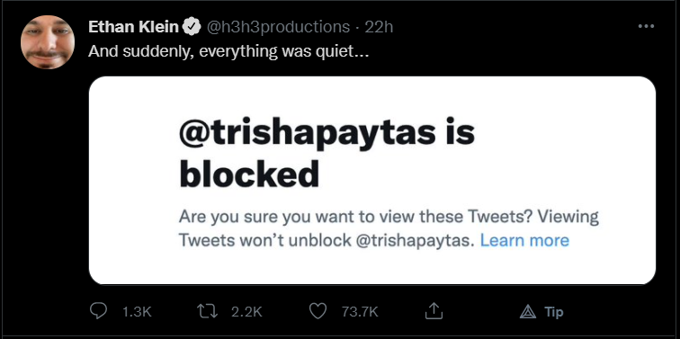Select the 2.2K retweets count
This screenshot has width=680, height=339.
click(246, 312)
